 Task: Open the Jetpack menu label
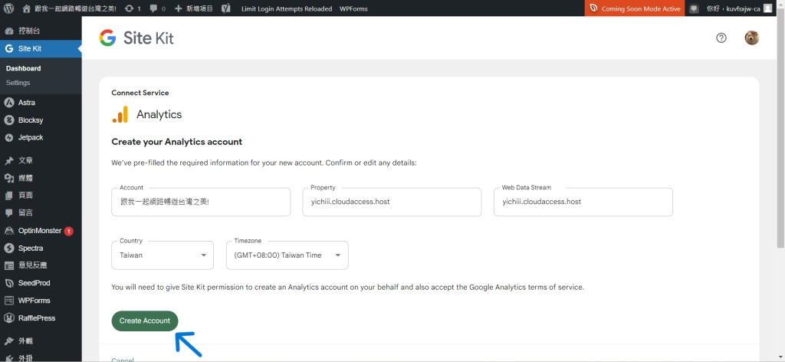tap(31, 137)
